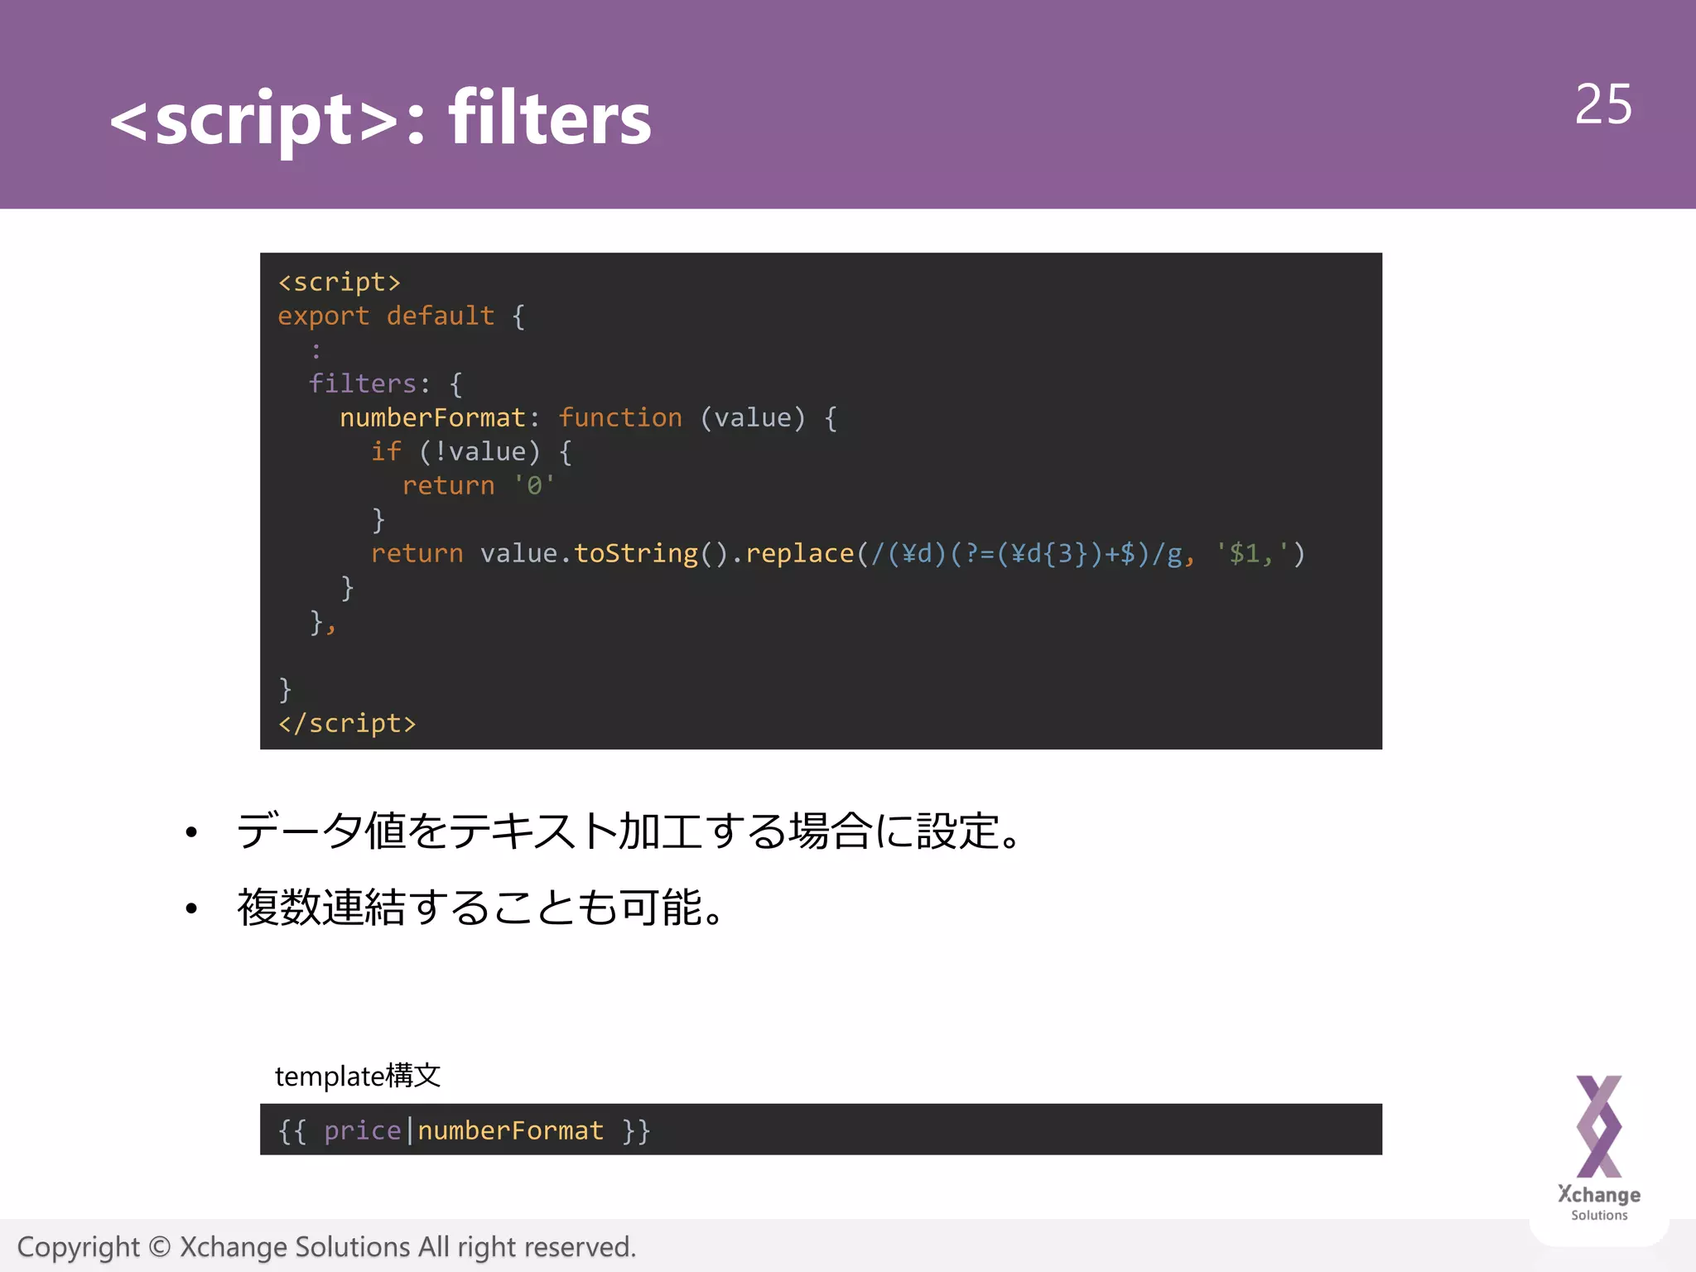Click the copyright footer text

(326, 1247)
